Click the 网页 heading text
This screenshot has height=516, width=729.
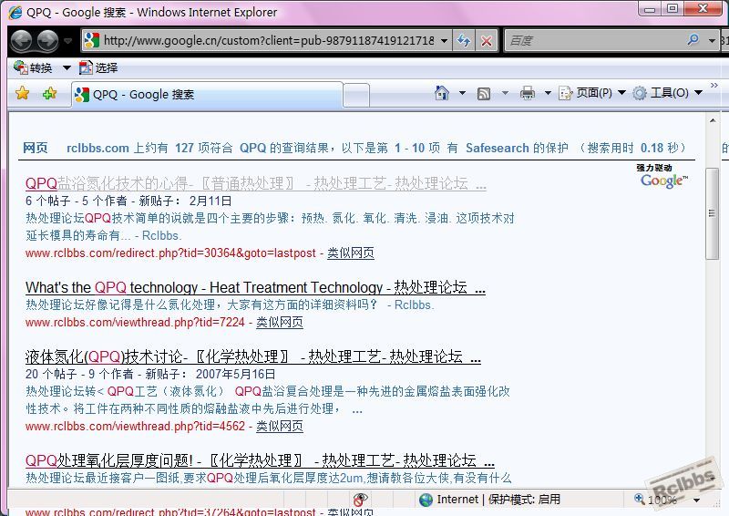(x=36, y=148)
